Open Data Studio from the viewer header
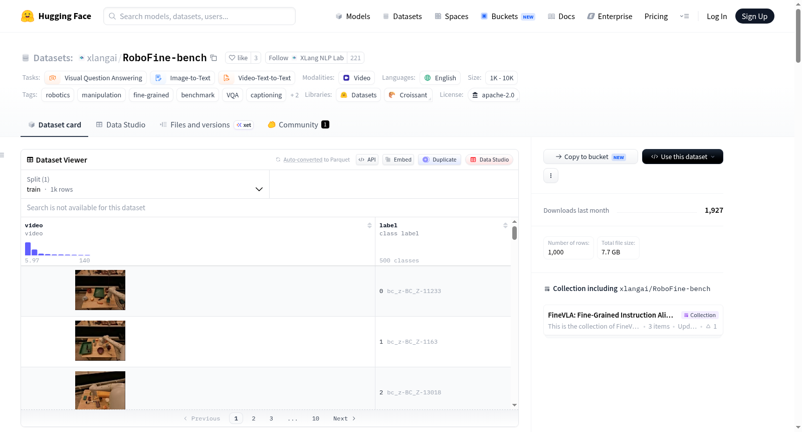Screen dimensions: 802x432 pos(489,160)
